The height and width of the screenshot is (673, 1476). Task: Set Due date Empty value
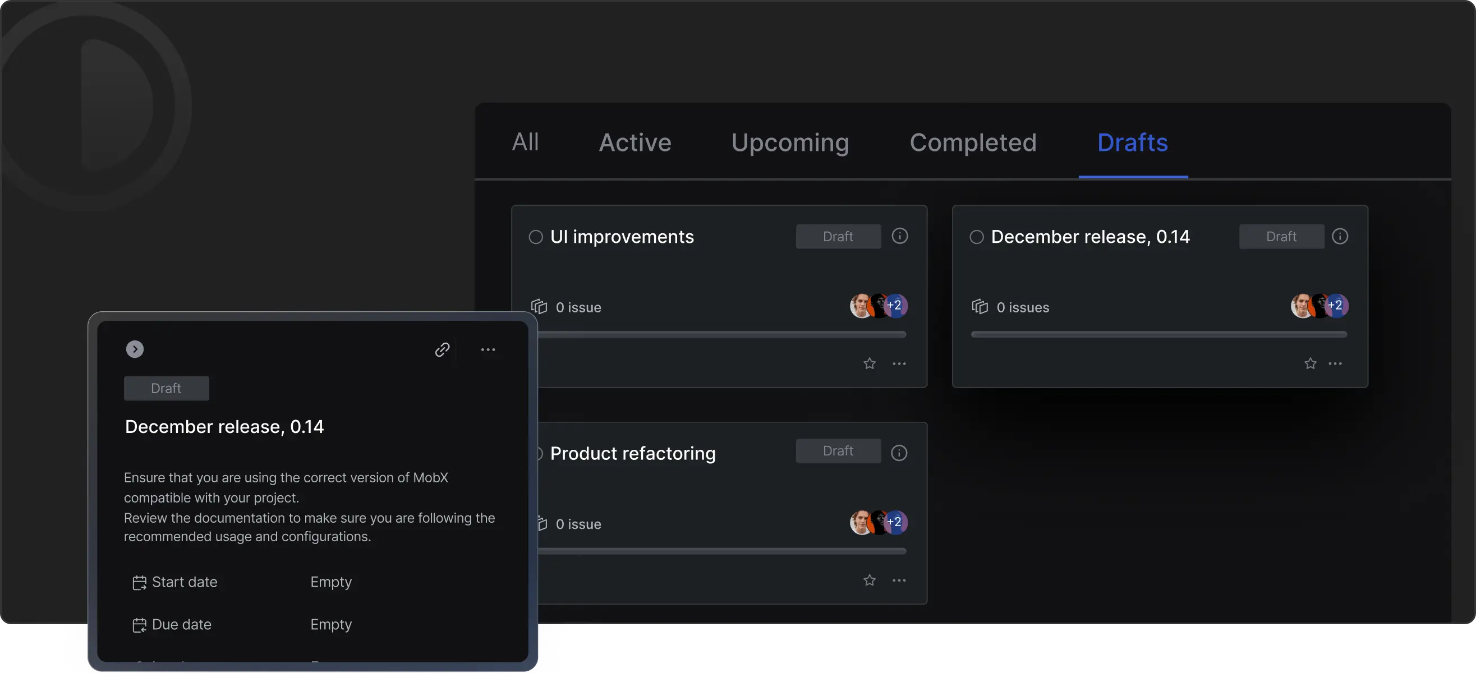[330, 624]
